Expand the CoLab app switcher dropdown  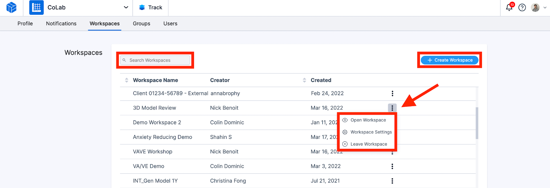(126, 8)
